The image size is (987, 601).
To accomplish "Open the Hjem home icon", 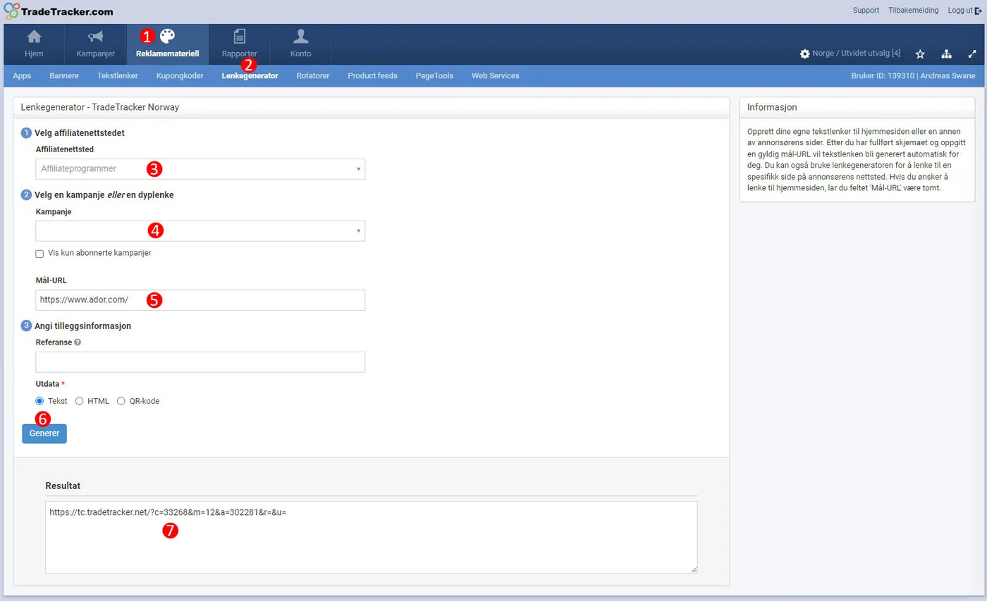I will tap(34, 37).
